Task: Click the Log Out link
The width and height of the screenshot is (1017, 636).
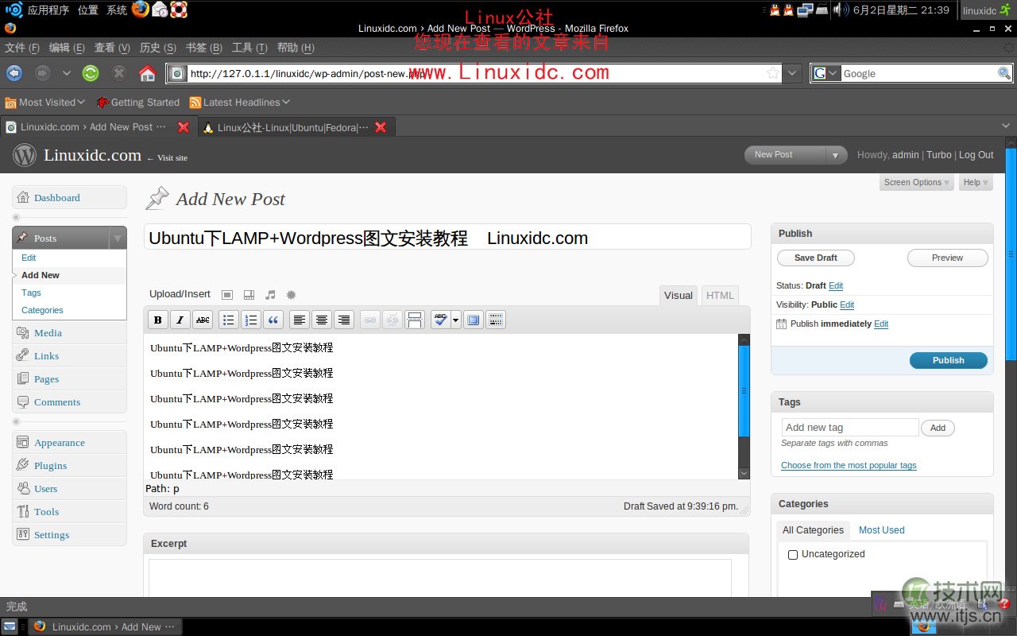Action: (976, 155)
